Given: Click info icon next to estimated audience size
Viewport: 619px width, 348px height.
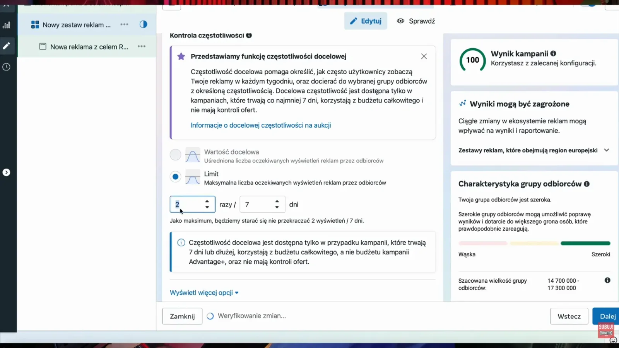Looking at the screenshot, I should [607, 280].
